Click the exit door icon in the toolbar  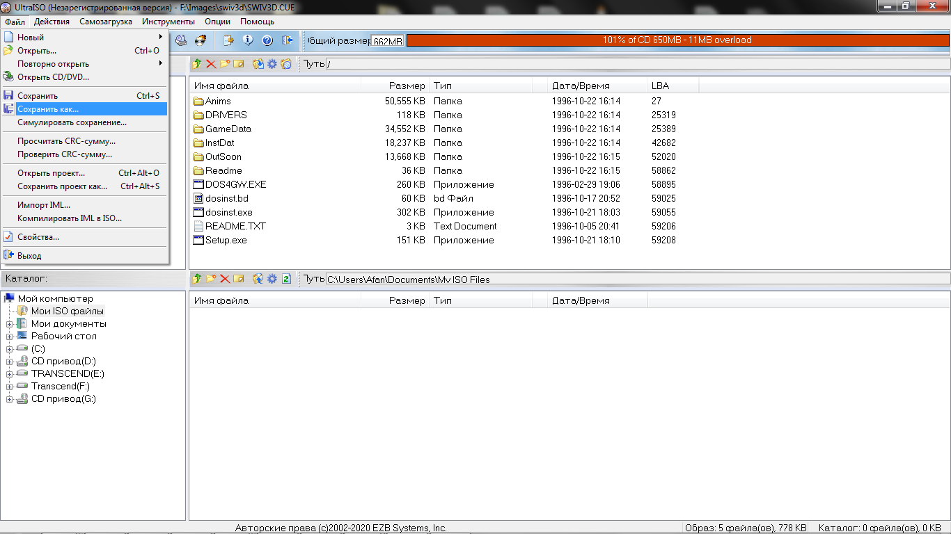click(x=286, y=40)
